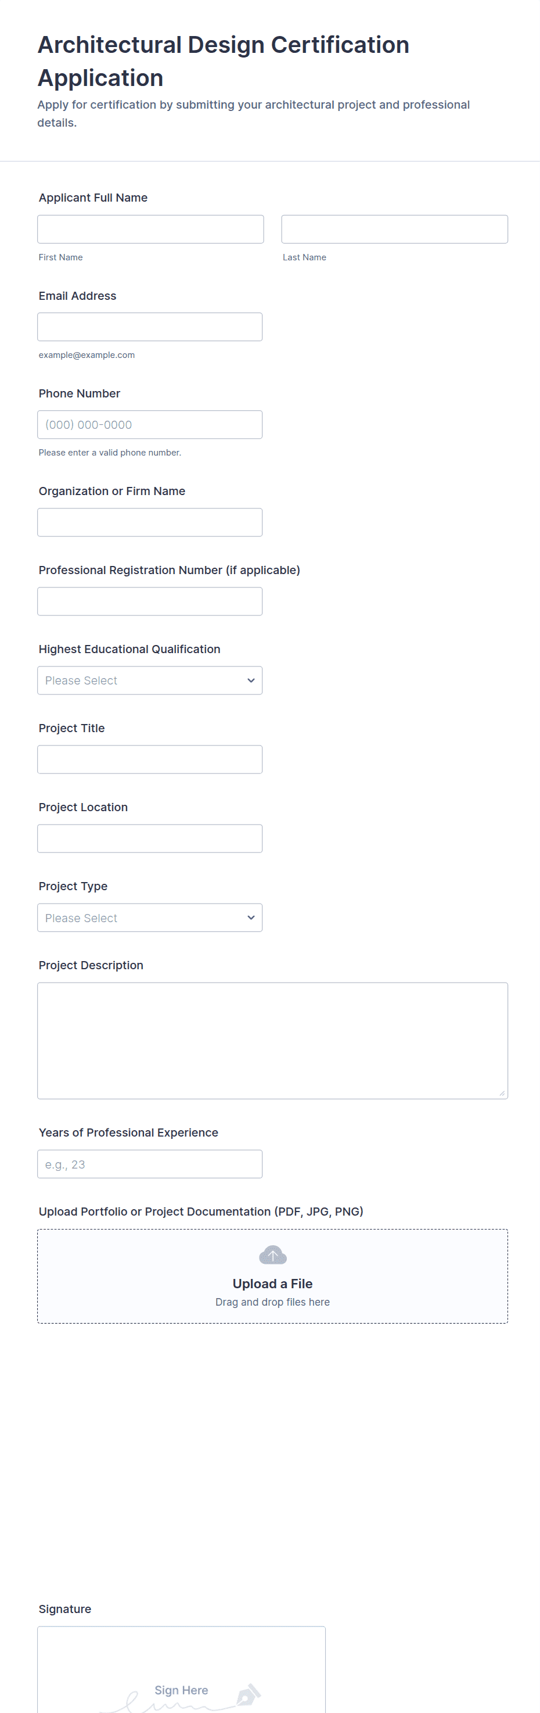Click the "Drag and drop files here" text
540x1713 pixels.
coord(272,1302)
